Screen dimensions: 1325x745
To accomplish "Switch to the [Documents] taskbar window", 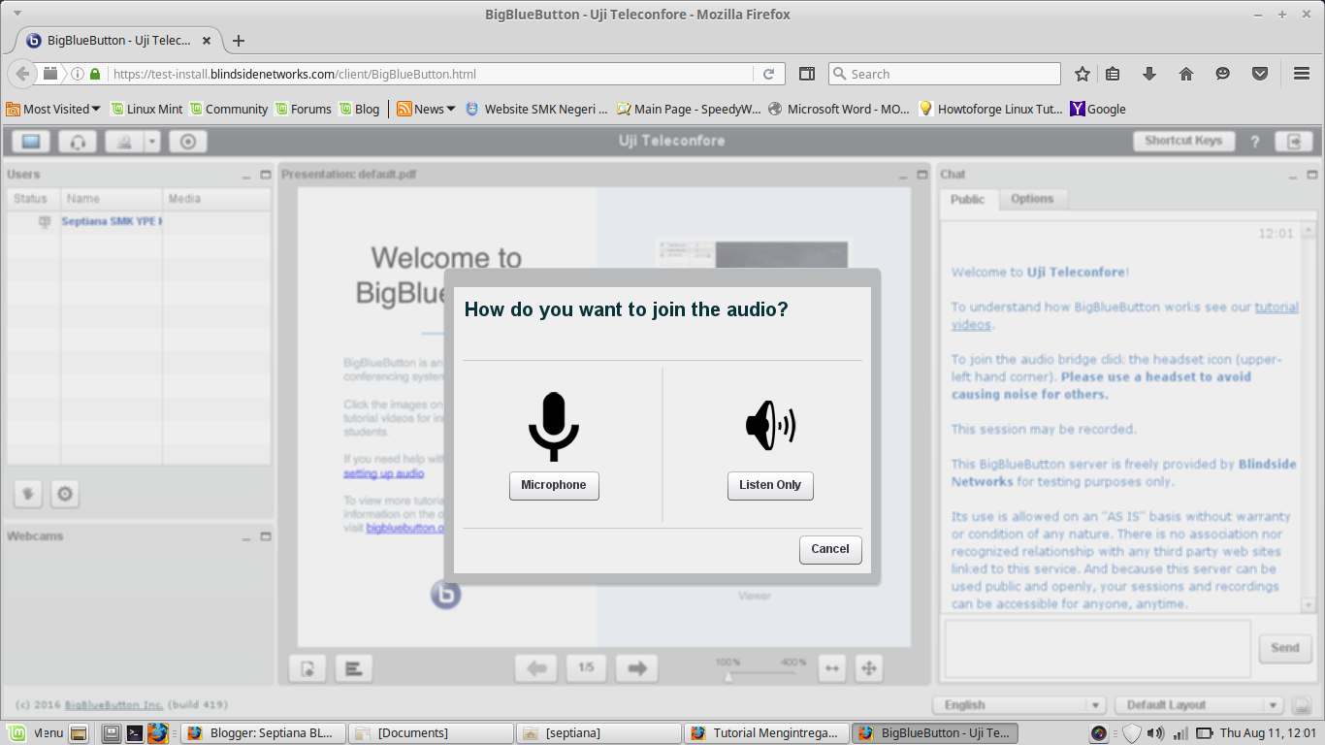I will click(431, 733).
